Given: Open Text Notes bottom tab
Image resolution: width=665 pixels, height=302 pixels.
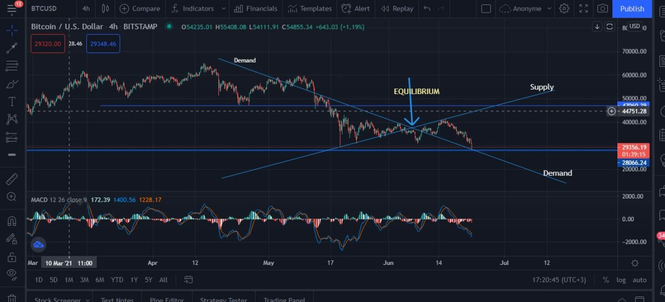Looking at the screenshot, I should click(x=117, y=299).
